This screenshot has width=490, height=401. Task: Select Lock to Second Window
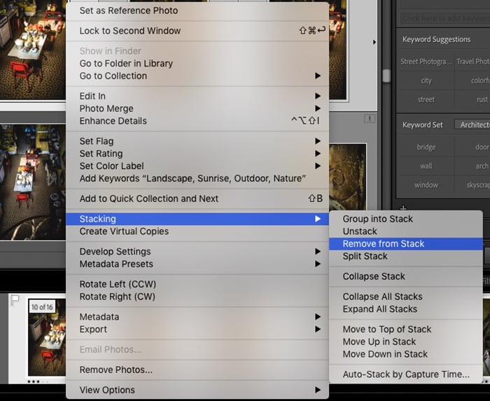click(197, 31)
